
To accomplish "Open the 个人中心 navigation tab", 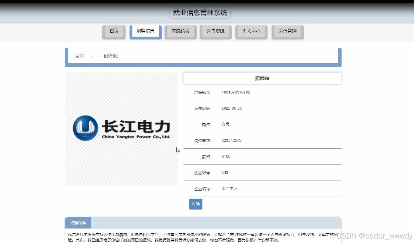I will (251, 32).
